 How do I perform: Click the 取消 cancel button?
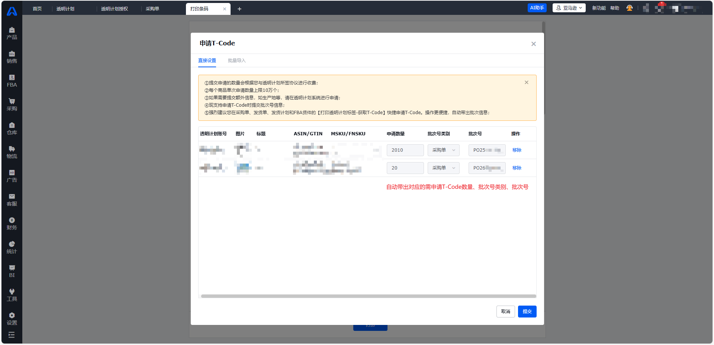click(x=505, y=312)
